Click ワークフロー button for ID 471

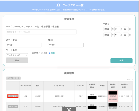point(13,107)
